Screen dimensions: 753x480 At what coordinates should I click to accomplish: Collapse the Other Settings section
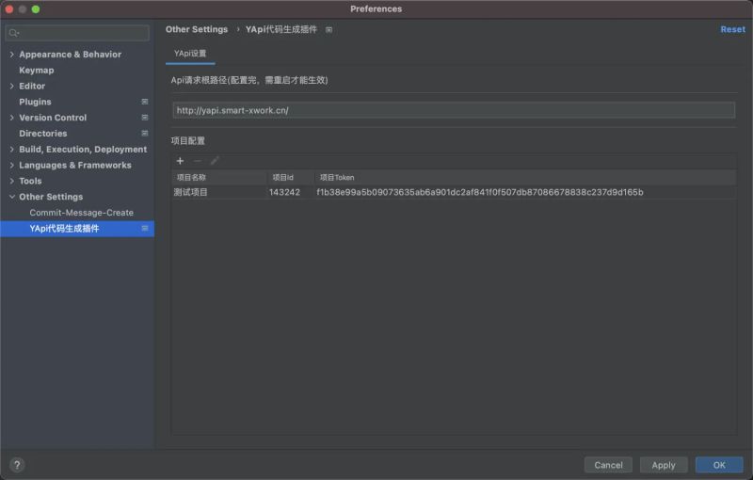click(12, 197)
